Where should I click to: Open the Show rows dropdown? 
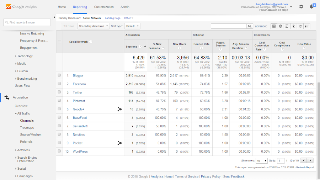coord(262,161)
